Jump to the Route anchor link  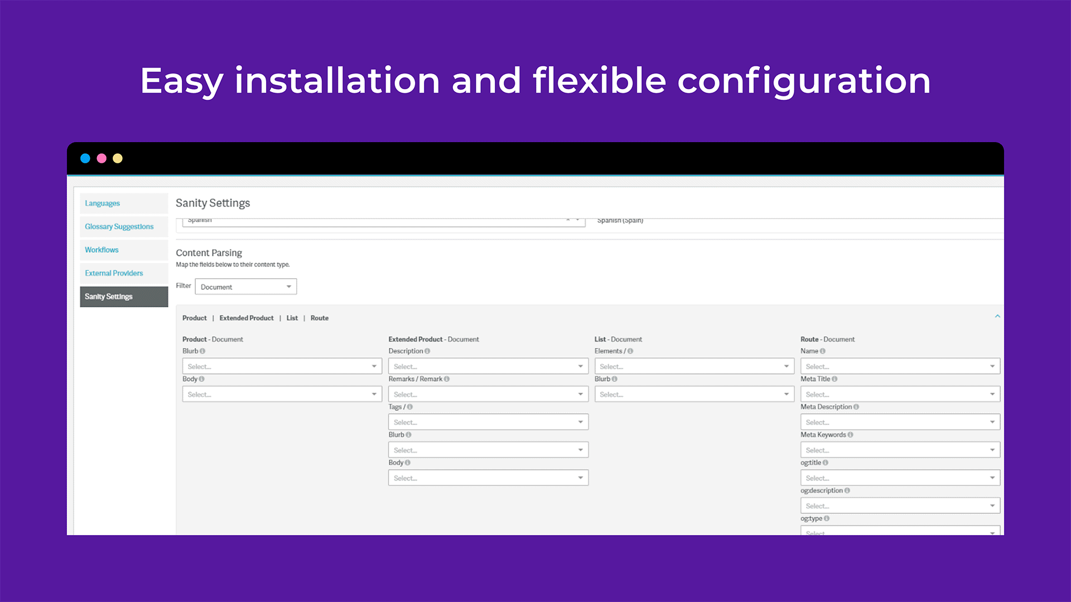point(320,318)
